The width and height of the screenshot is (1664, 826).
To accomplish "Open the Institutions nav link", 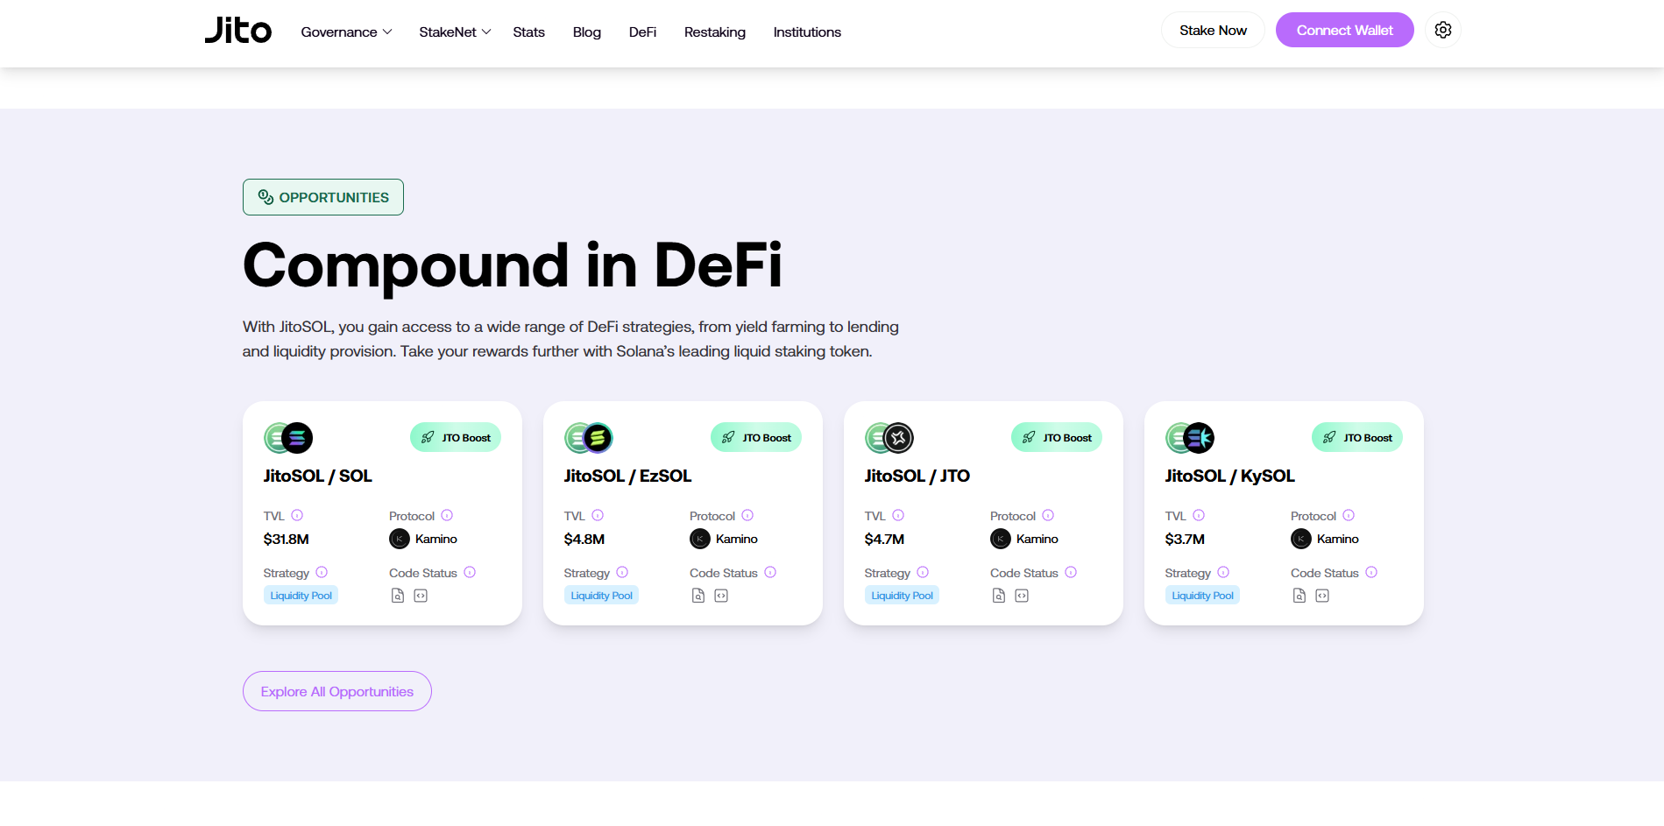I will click(x=806, y=32).
